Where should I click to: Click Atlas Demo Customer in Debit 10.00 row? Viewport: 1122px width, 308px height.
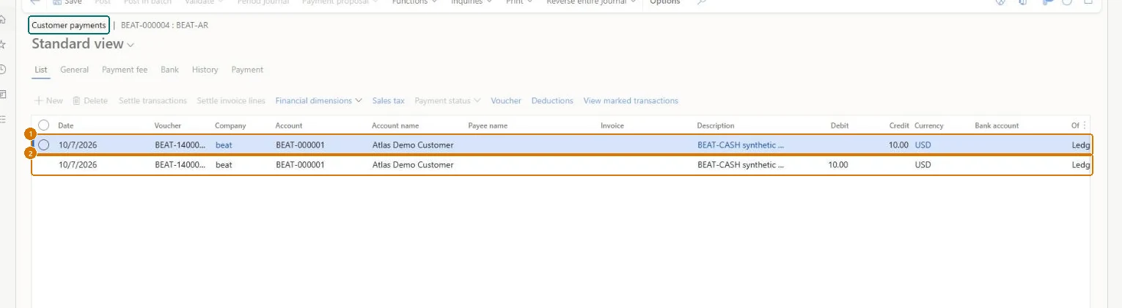coord(413,165)
